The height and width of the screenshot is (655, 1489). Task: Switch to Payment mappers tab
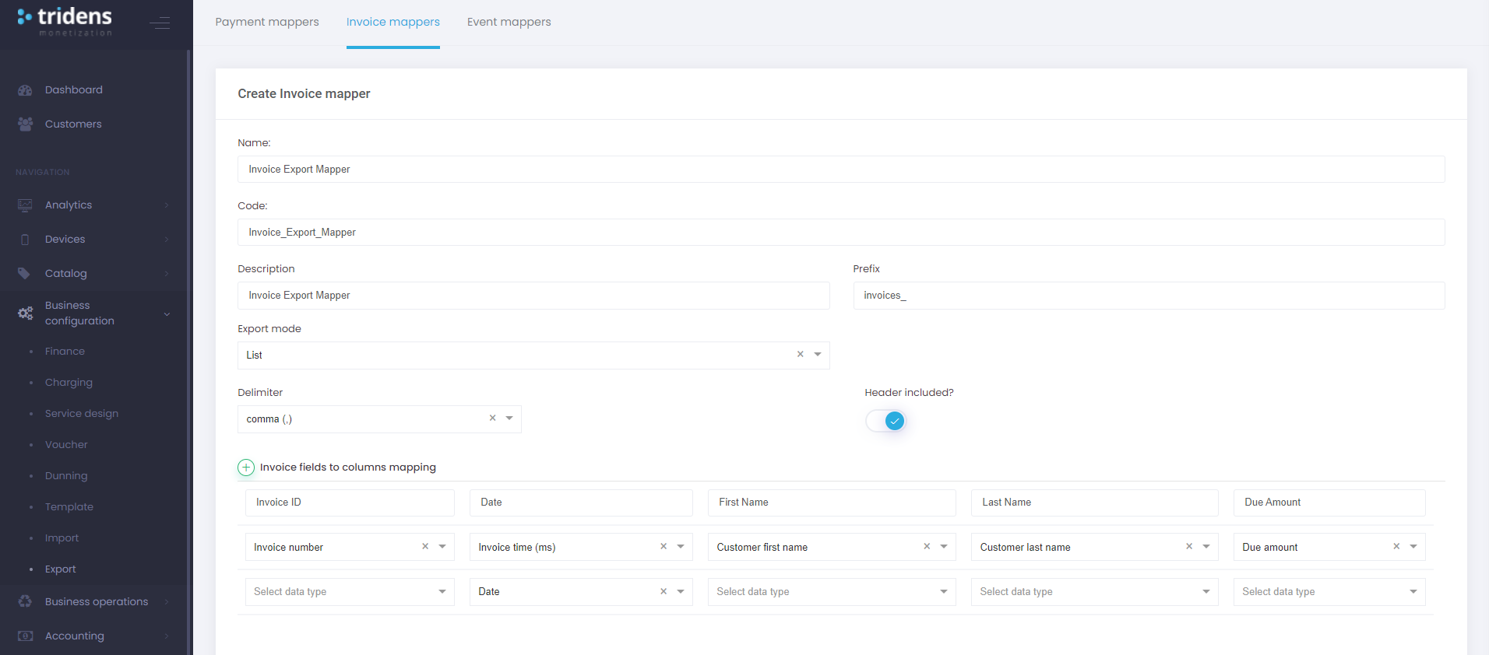click(267, 22)
